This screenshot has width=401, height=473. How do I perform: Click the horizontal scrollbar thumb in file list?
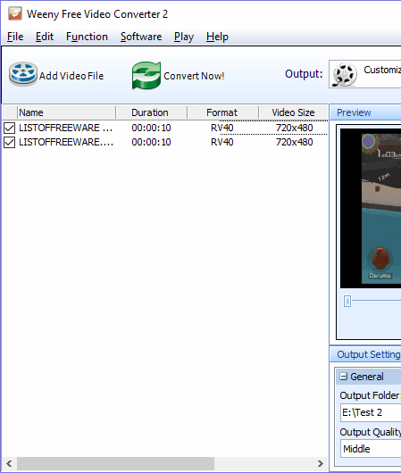[x=115, y=463]
